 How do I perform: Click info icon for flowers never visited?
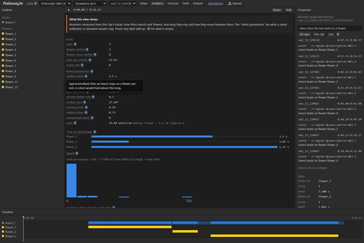[x=95, y=55]
